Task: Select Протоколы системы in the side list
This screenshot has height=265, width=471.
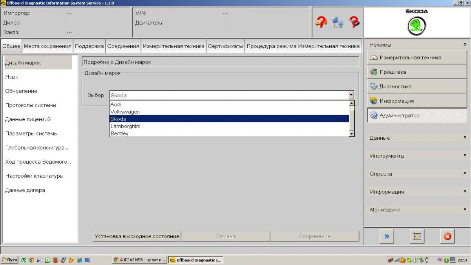Action: 38,105
